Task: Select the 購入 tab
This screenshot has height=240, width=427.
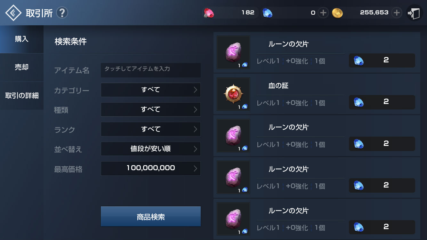Action: [22, 39]
